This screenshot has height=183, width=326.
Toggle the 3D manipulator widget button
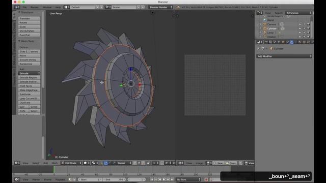[106, 163]
